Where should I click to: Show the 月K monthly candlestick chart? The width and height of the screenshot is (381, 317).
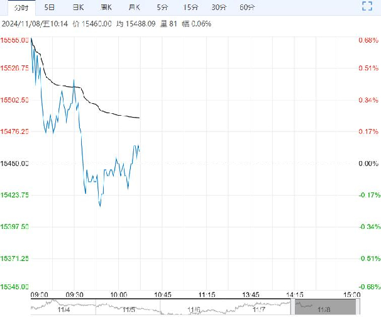tap(134, 8)
